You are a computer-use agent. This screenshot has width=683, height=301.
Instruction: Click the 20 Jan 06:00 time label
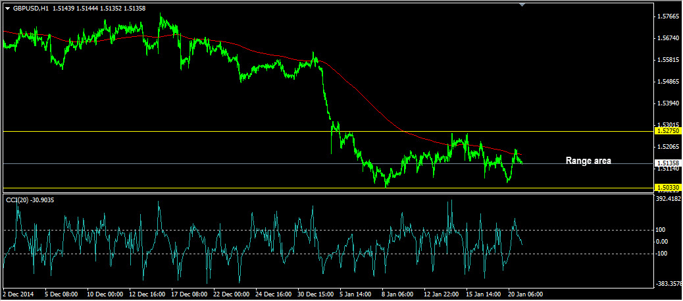pyautogui.click(x=526, y=294)
